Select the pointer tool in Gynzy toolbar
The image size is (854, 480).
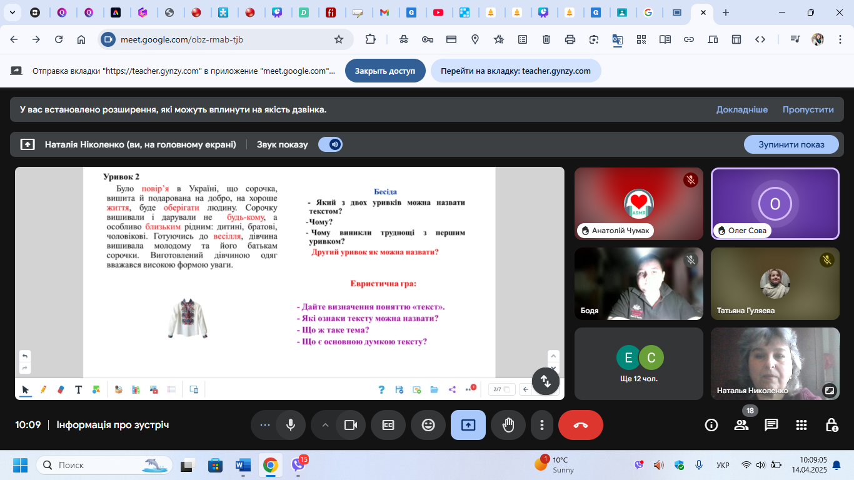pos(26,389)
